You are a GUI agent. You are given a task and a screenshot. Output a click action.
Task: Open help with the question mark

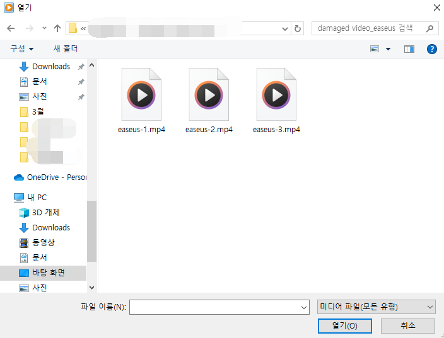(432, 49)
